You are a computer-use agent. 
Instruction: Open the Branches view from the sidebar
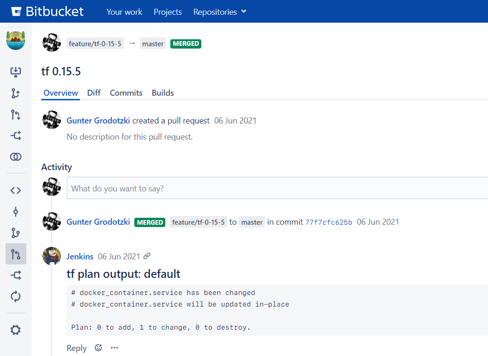[15, 232]
